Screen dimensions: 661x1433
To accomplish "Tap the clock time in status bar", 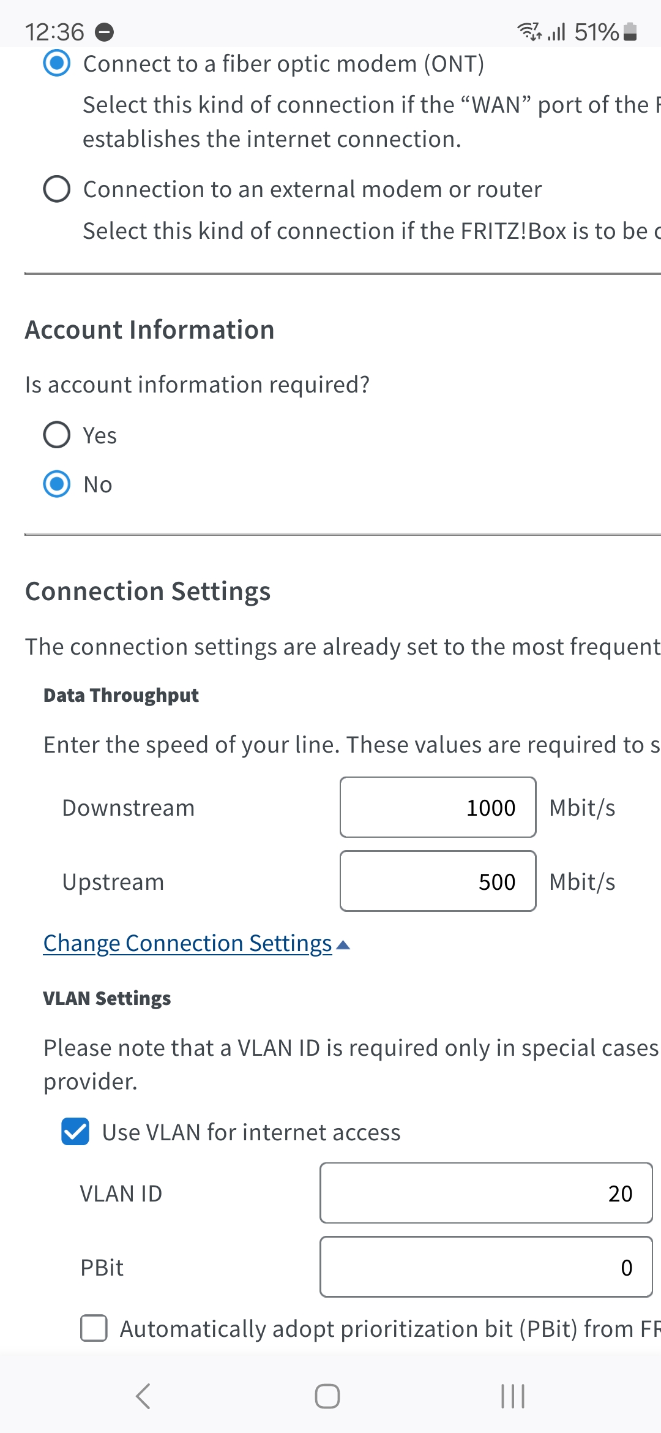I will (54, 32).
